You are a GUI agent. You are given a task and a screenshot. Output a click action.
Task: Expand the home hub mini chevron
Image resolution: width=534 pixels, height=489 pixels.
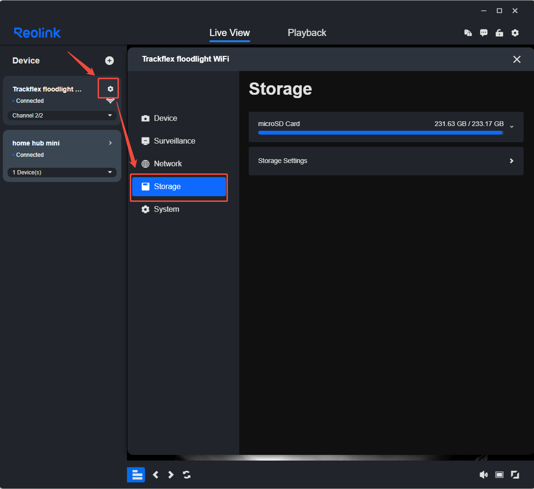coord(110,143)
